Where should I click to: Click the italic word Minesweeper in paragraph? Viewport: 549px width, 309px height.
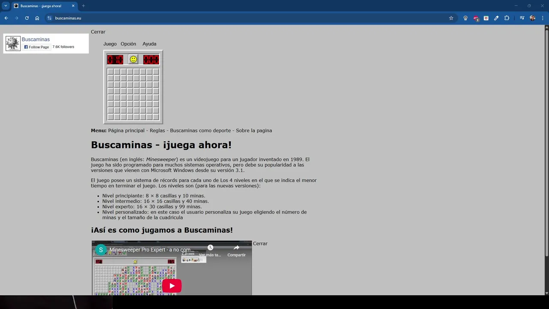[x=161, y=159]
